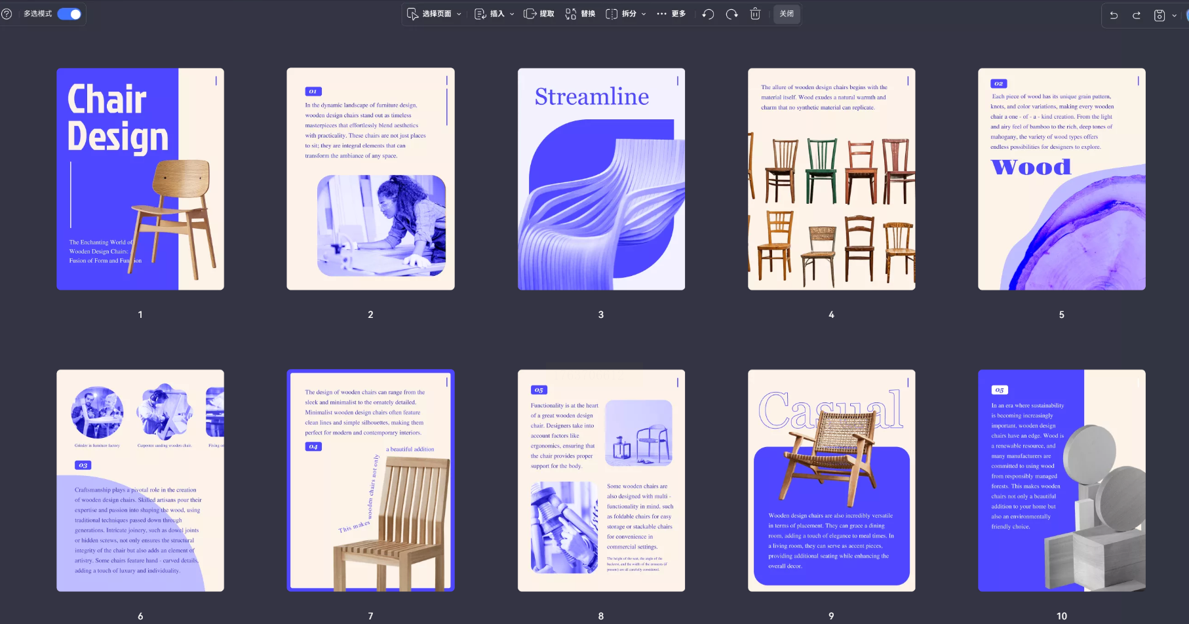Click the save disk icon
Viewport: 1189px width, 624px height.
[1159, 15]
